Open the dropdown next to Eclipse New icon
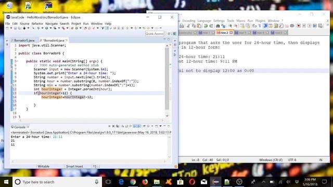 point(11,28)
